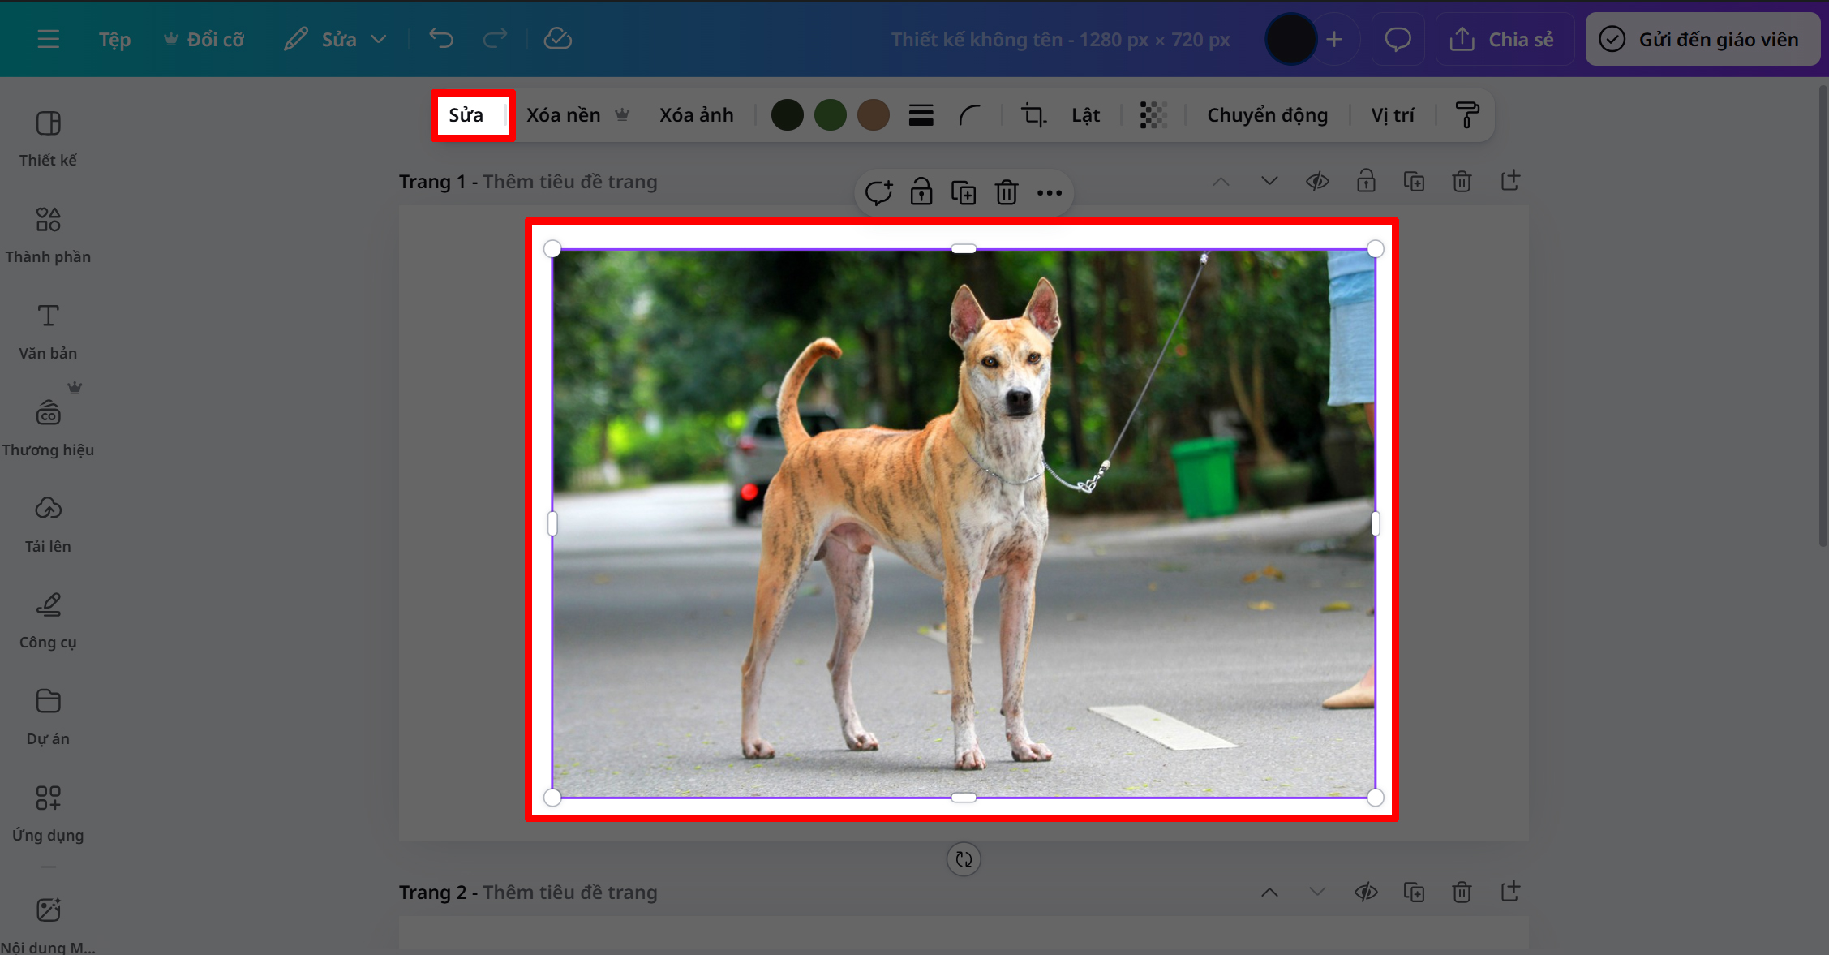Lock the selected image with the padlock
This screenshot has width=1829, height=955.
pos(921,192)
